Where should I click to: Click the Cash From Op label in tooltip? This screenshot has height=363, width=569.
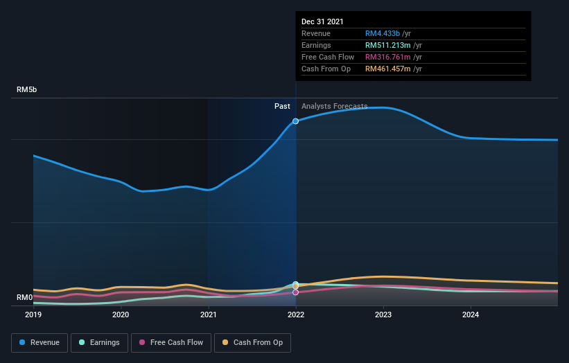326,69
